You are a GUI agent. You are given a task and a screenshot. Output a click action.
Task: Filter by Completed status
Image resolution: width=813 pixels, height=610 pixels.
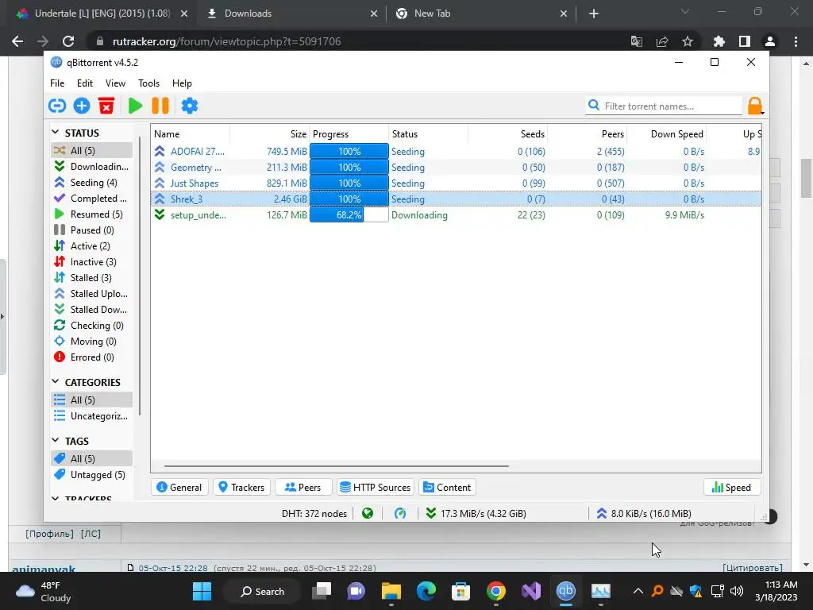(x=91, y=199)
